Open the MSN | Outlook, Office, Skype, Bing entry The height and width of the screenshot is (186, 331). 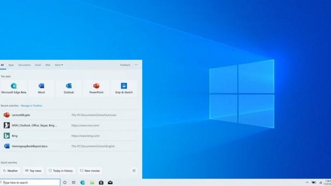coord(69,125)
